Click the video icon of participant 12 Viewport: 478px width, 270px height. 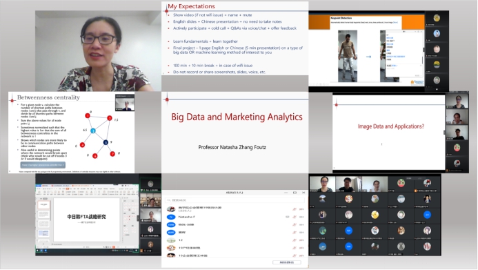(x=301, y=240)
